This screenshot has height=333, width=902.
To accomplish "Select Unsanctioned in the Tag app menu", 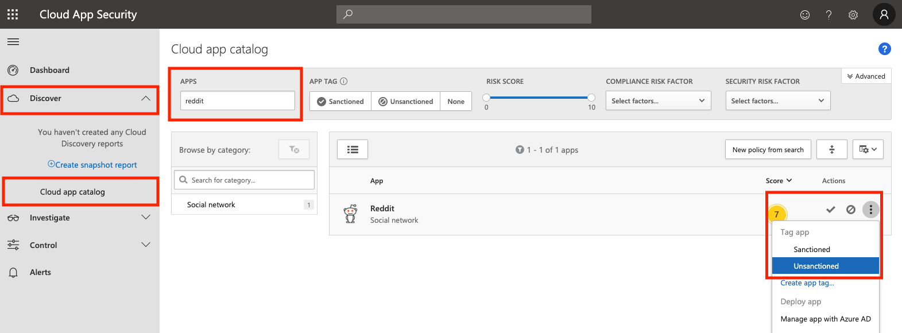I will (816, 266).
